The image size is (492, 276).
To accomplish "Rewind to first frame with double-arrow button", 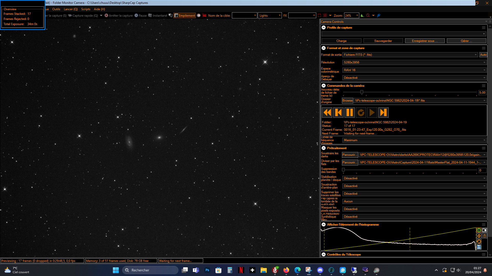I will [327, 113].
